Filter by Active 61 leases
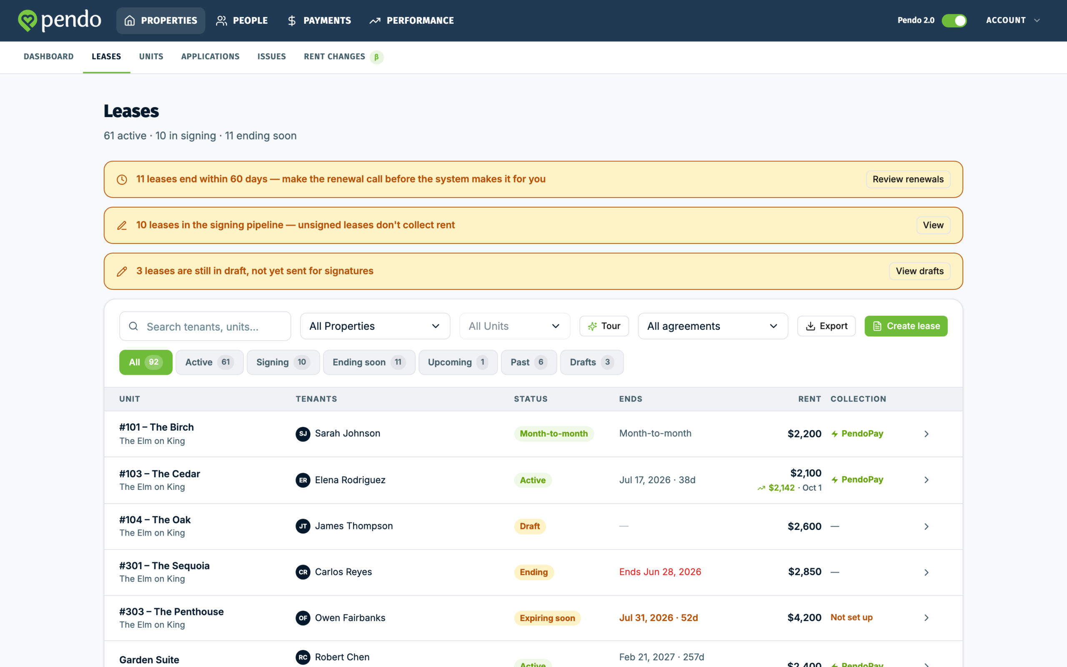The width and height of the screenshot is (1067, 667). 209,362
